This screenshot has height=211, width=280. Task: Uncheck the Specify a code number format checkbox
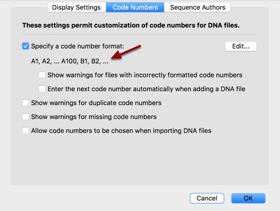click(x=25, y=46)
